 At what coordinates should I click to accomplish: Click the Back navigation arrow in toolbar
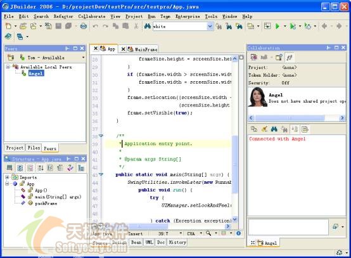(324, 26)
